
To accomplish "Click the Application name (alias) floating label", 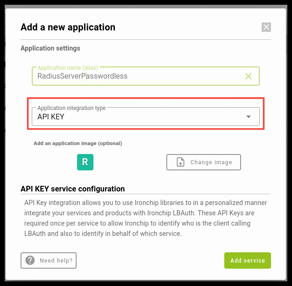I will point(68,68).
